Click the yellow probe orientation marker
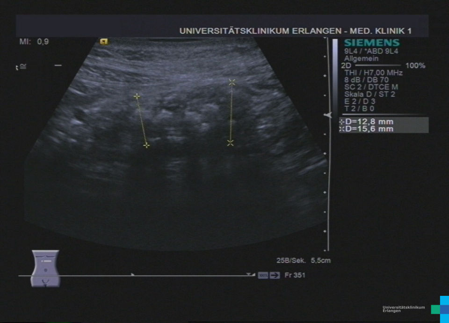Viewport: 449px width, 323px height. pos(104,42)
